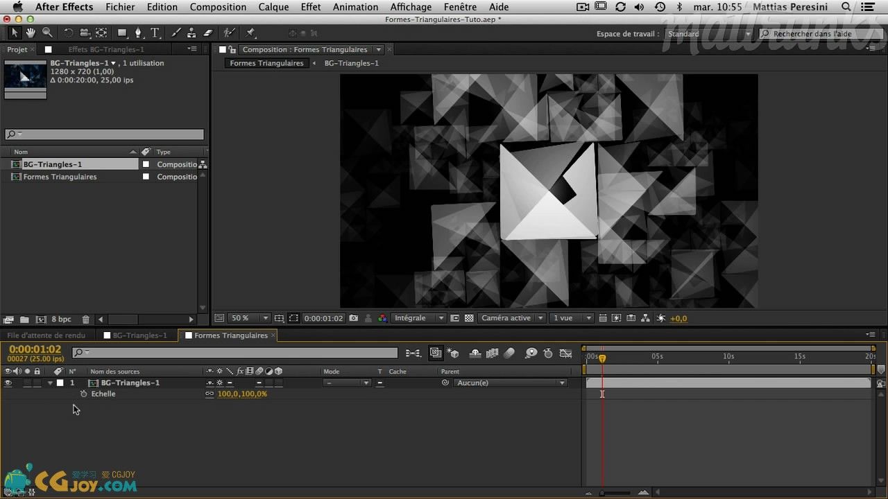888x499 pixels.
Task: Open the Animation menu
Action: [x=355, y=7]
